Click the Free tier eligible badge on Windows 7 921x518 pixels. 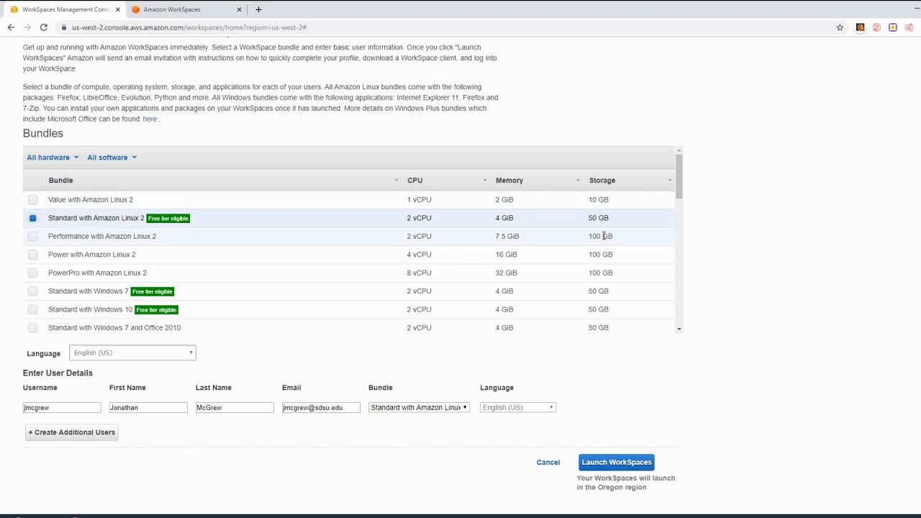coord(153,291)
